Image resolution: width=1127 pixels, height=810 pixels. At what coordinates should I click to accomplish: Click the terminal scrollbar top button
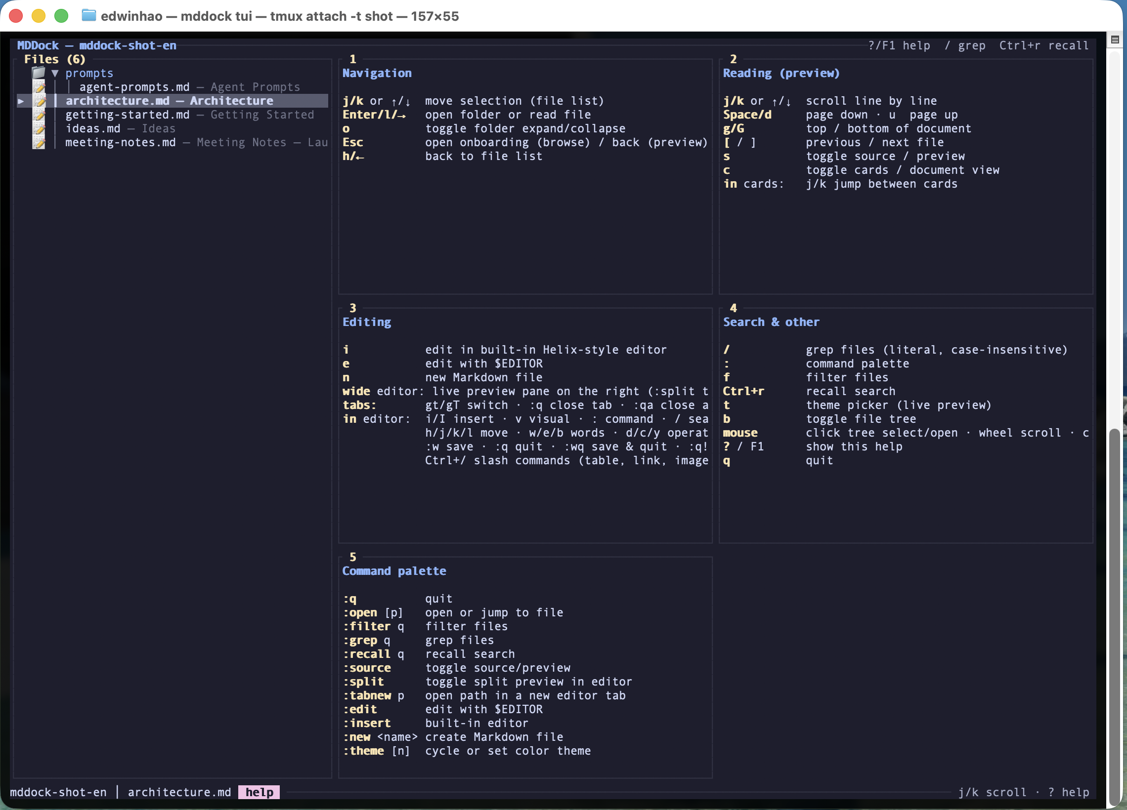(x=1115, y=40)
